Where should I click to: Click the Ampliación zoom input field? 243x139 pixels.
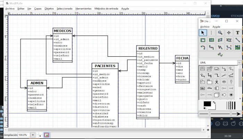[24, 135]
